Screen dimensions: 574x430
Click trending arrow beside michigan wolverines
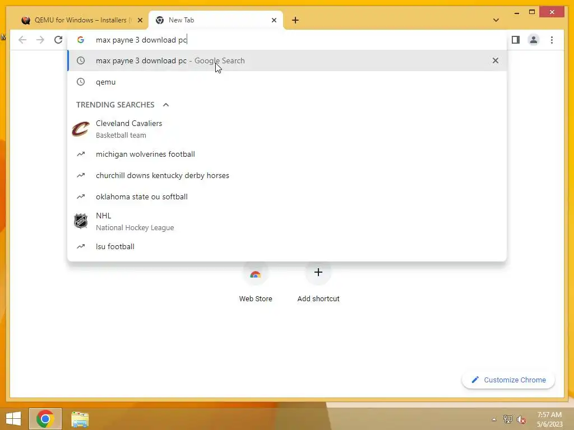point(81,155)
